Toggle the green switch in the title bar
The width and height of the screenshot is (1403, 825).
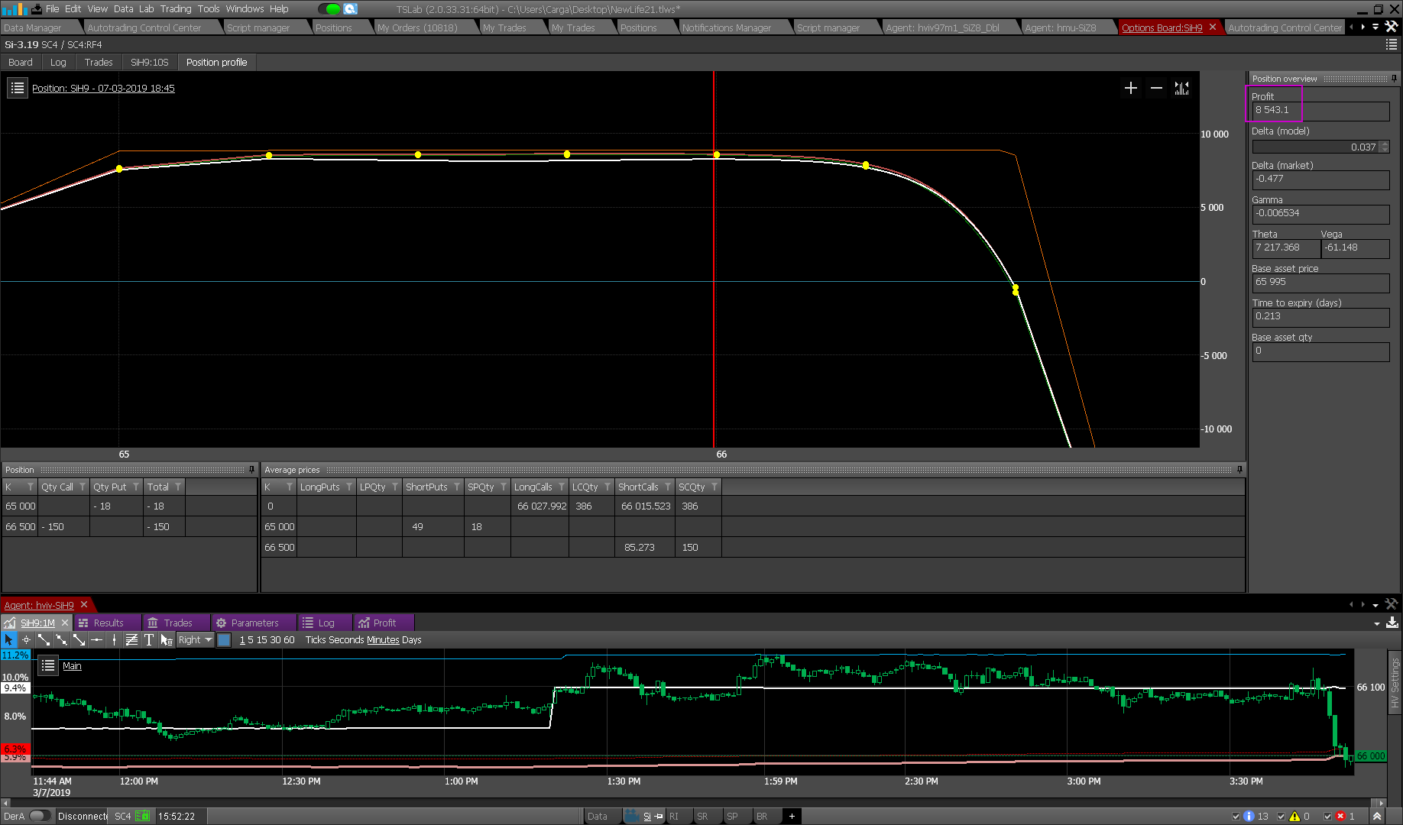click(329, 9)
